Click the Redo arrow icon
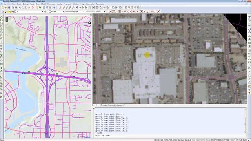251x141 pixels. [x=40, y=7]
